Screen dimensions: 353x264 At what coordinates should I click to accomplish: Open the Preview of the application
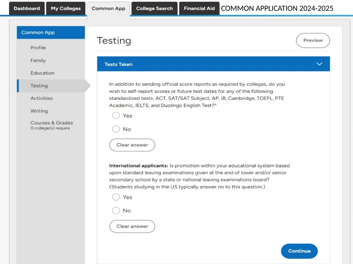click(x=313, y=41)
